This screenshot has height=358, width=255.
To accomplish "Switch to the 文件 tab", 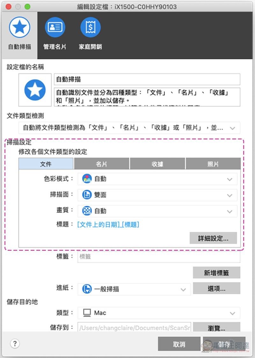I will tap(46, 164).
